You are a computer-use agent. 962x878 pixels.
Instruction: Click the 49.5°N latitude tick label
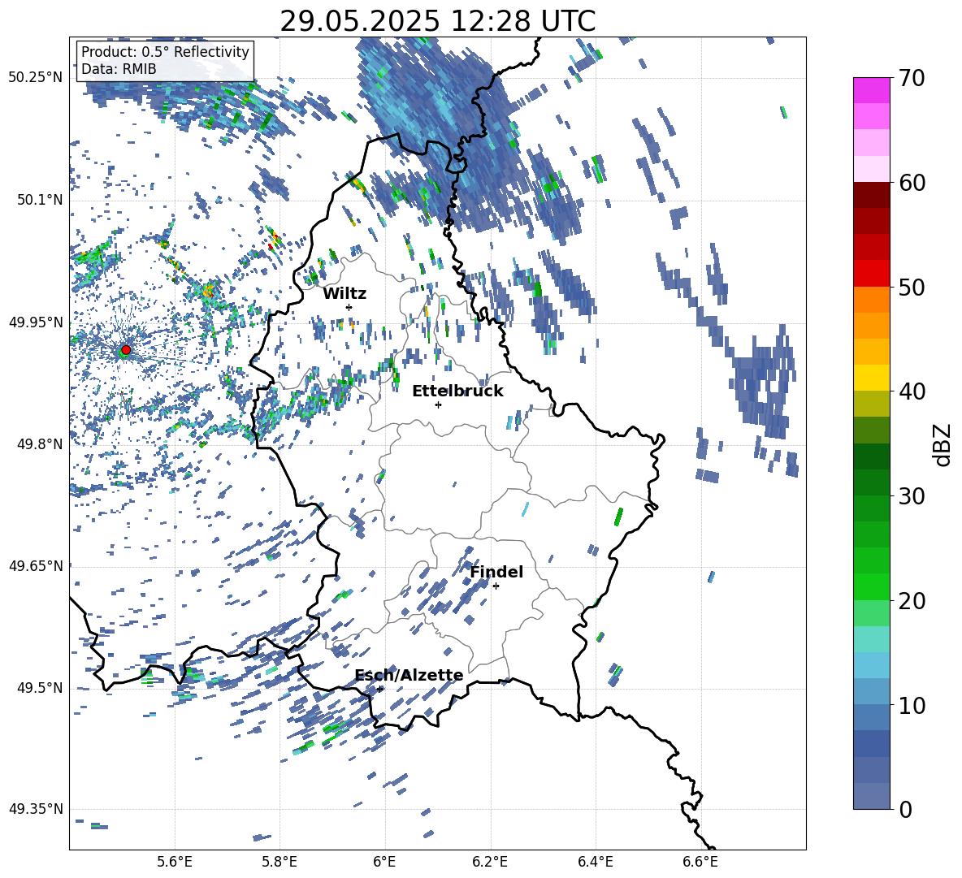(x=39, y=687)
